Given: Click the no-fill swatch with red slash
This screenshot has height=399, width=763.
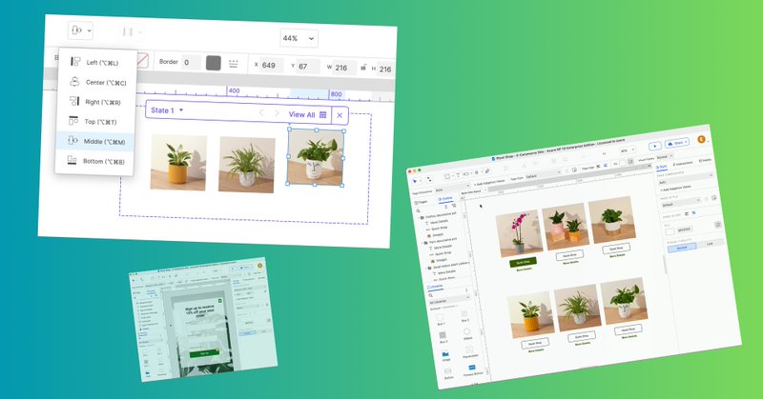Looking at the screenshot, I should tap(141, 61).
